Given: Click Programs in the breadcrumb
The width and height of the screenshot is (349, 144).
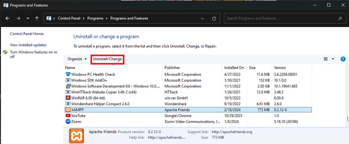Looking at the screenshot, I should (x=95, y=18).
